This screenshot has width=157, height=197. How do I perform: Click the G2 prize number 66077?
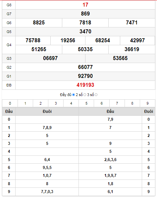85,67
